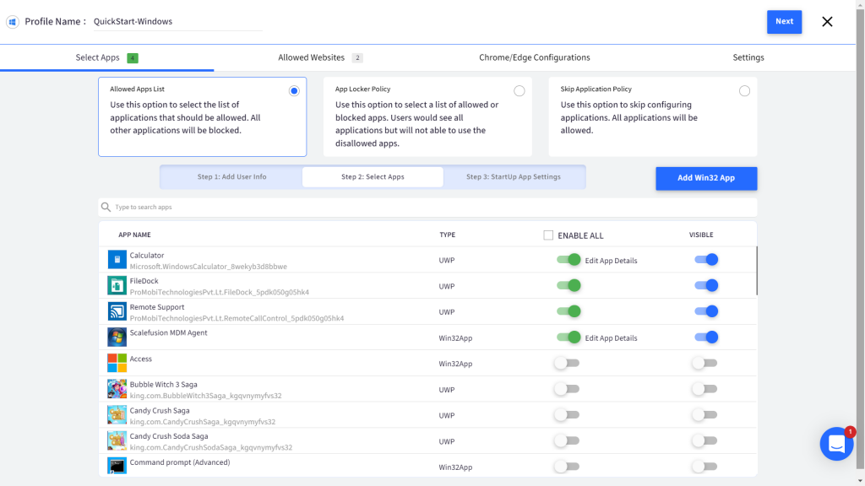Enable the Candy Crush Saga toggle
The height and width of the screenshot is (486, 865).
point(567,415)
